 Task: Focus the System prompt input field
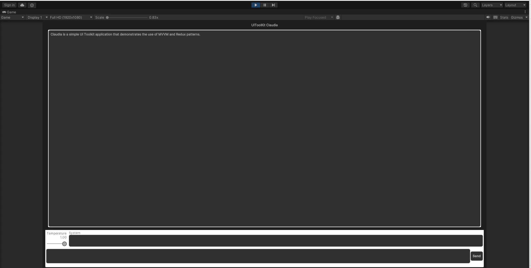coord(276,241)
